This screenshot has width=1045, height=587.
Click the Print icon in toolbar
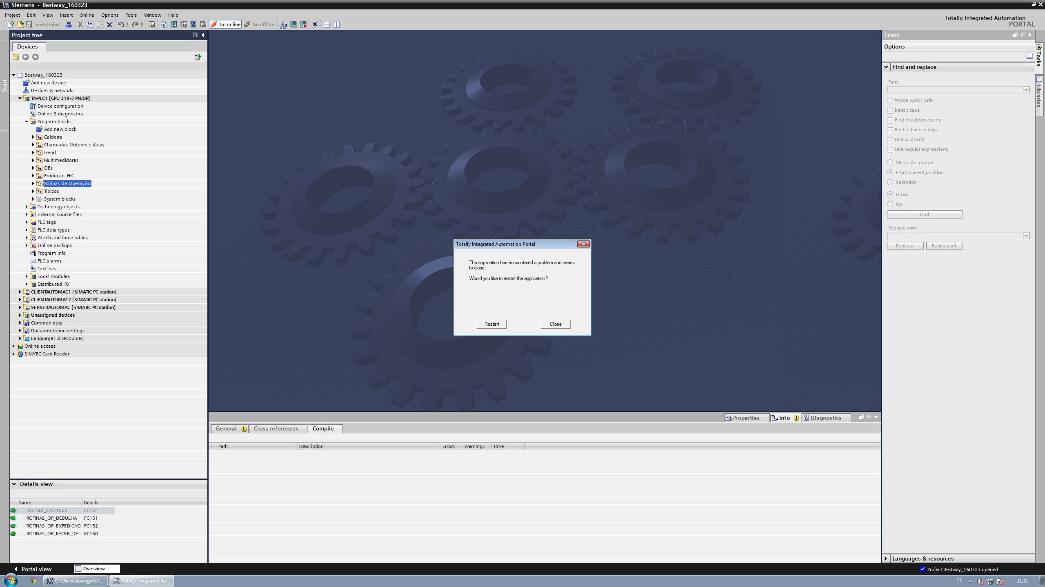69,24
